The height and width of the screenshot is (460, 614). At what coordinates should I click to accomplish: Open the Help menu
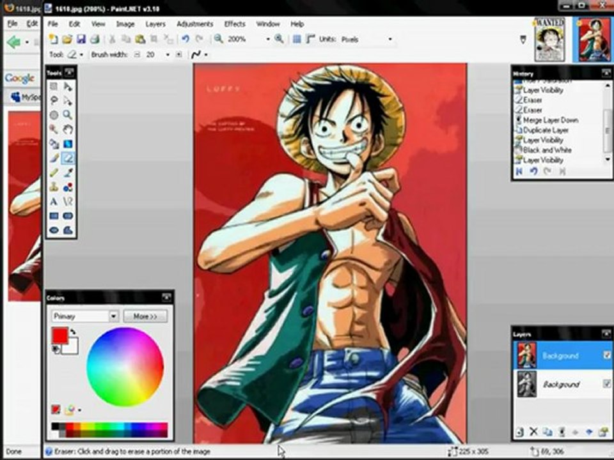click(297, 24)
